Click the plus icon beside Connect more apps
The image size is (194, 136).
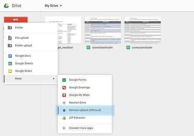(64, 128)
